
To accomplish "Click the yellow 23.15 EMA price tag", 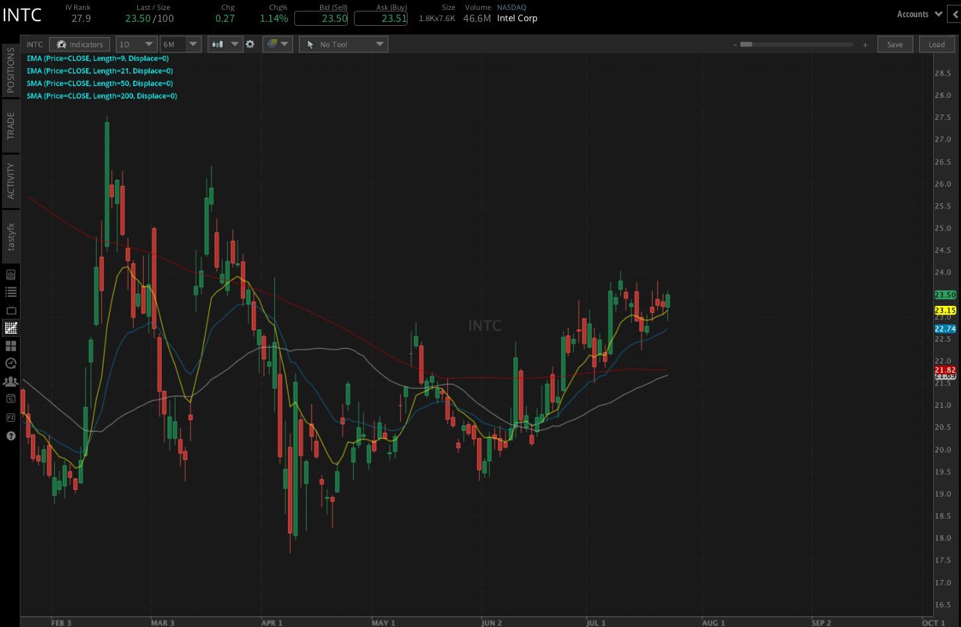I will (945, 311).
